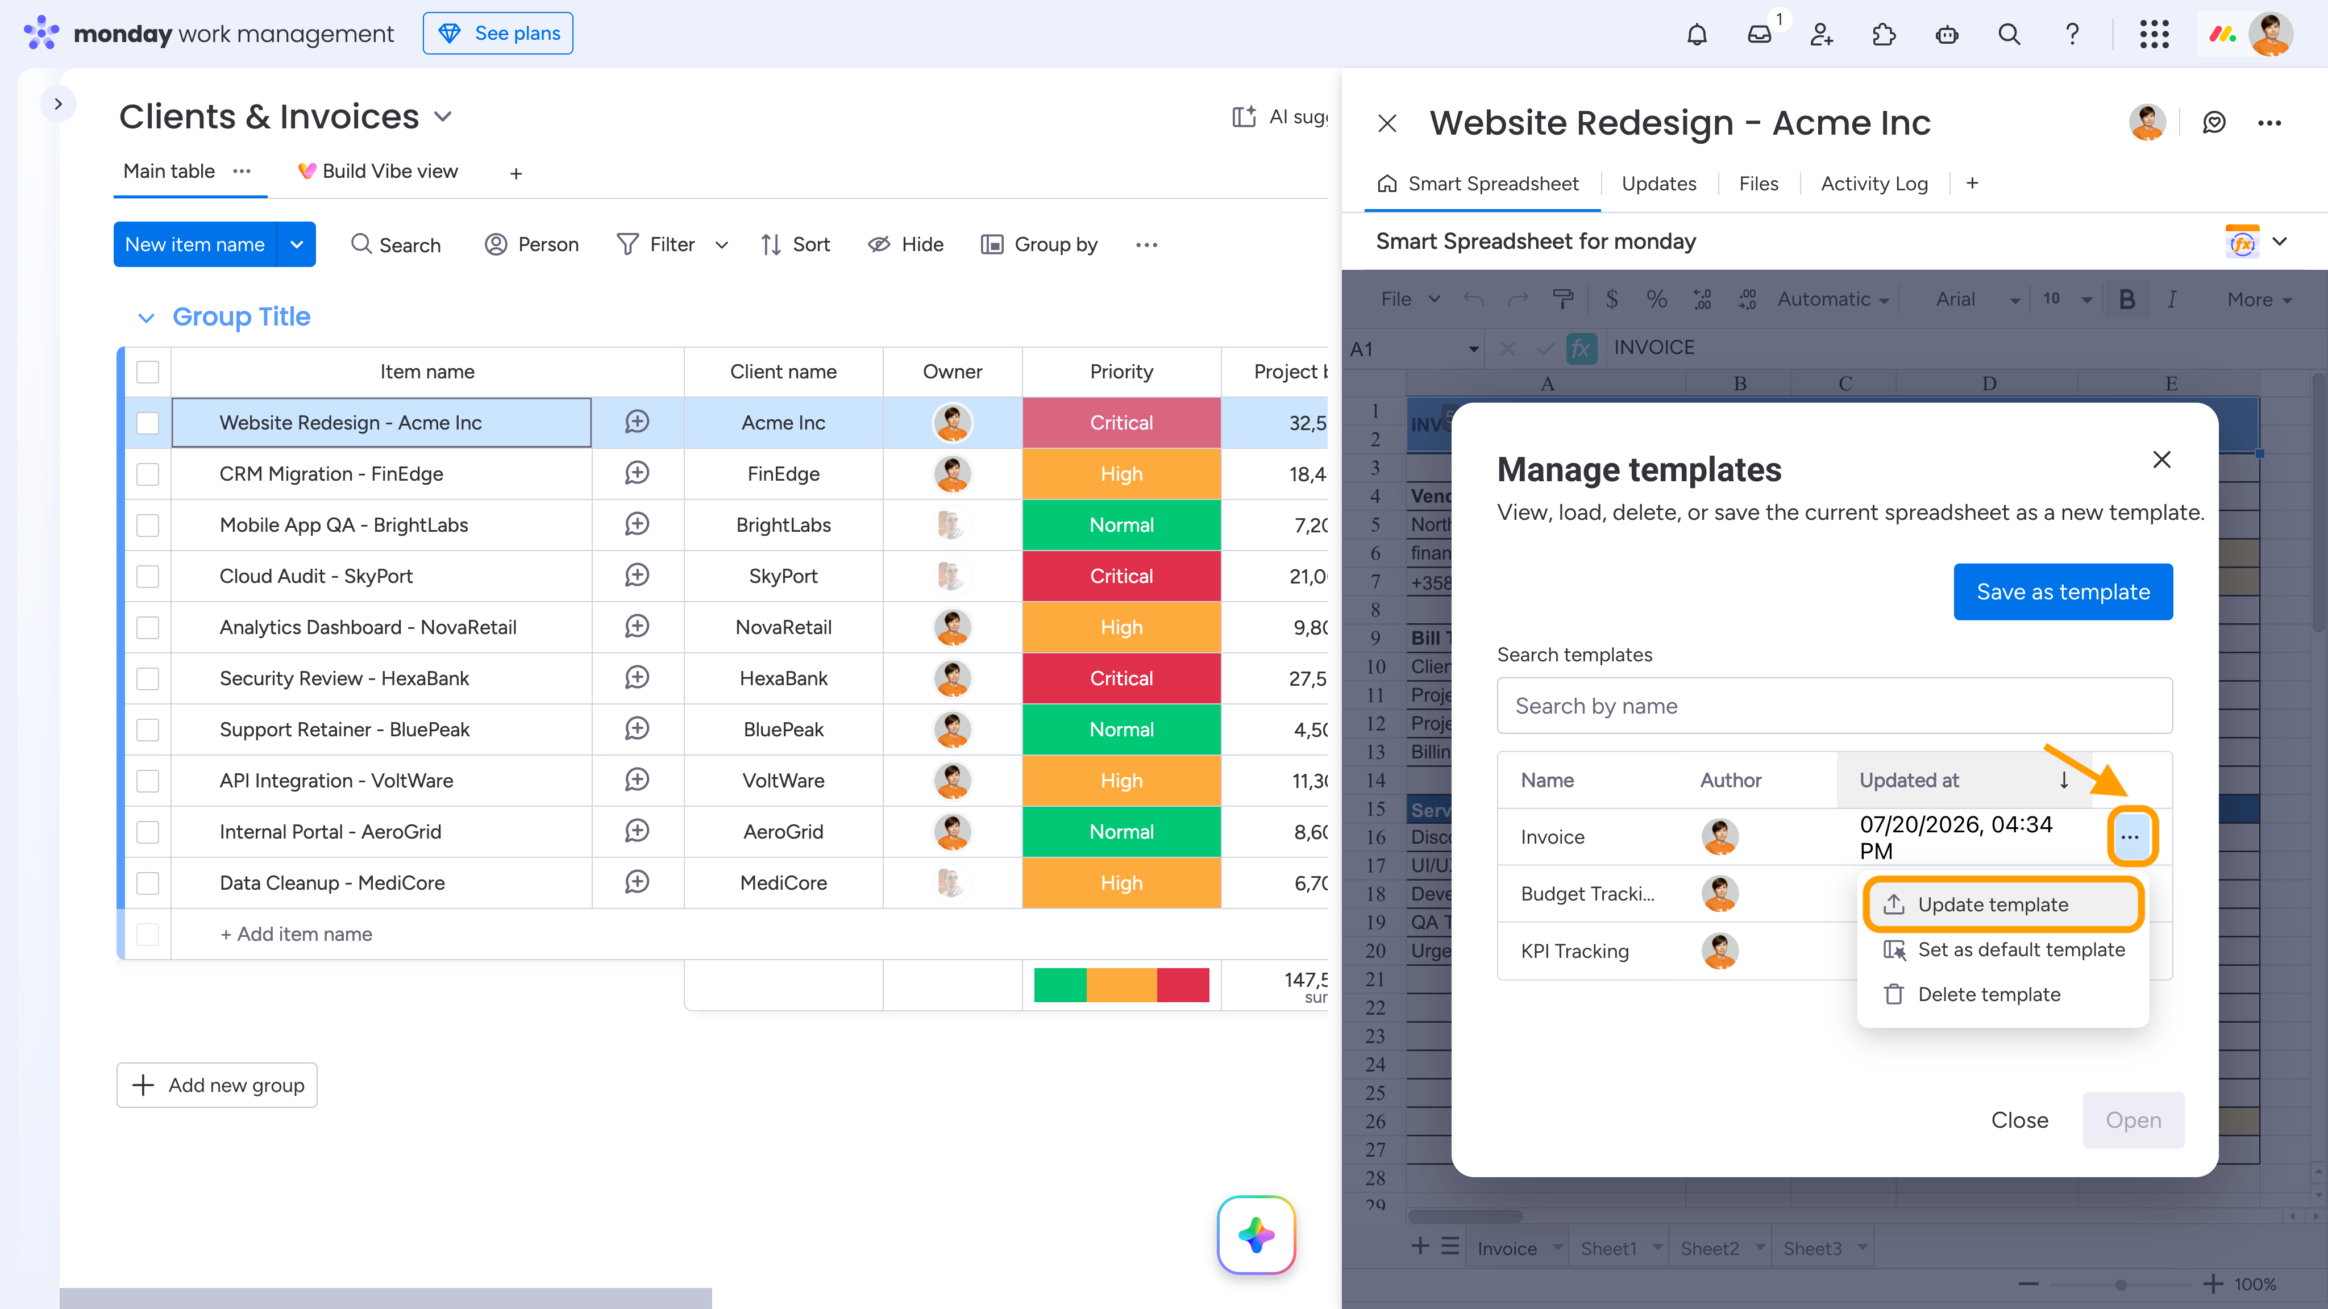This screenshot has width=2328, height=1309.
Task: Click the spreadsheet paint format icon
Action: tap(1562, 299)
